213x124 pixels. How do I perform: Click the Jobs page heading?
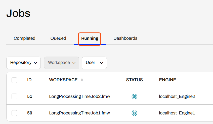[x=18, y=13]
